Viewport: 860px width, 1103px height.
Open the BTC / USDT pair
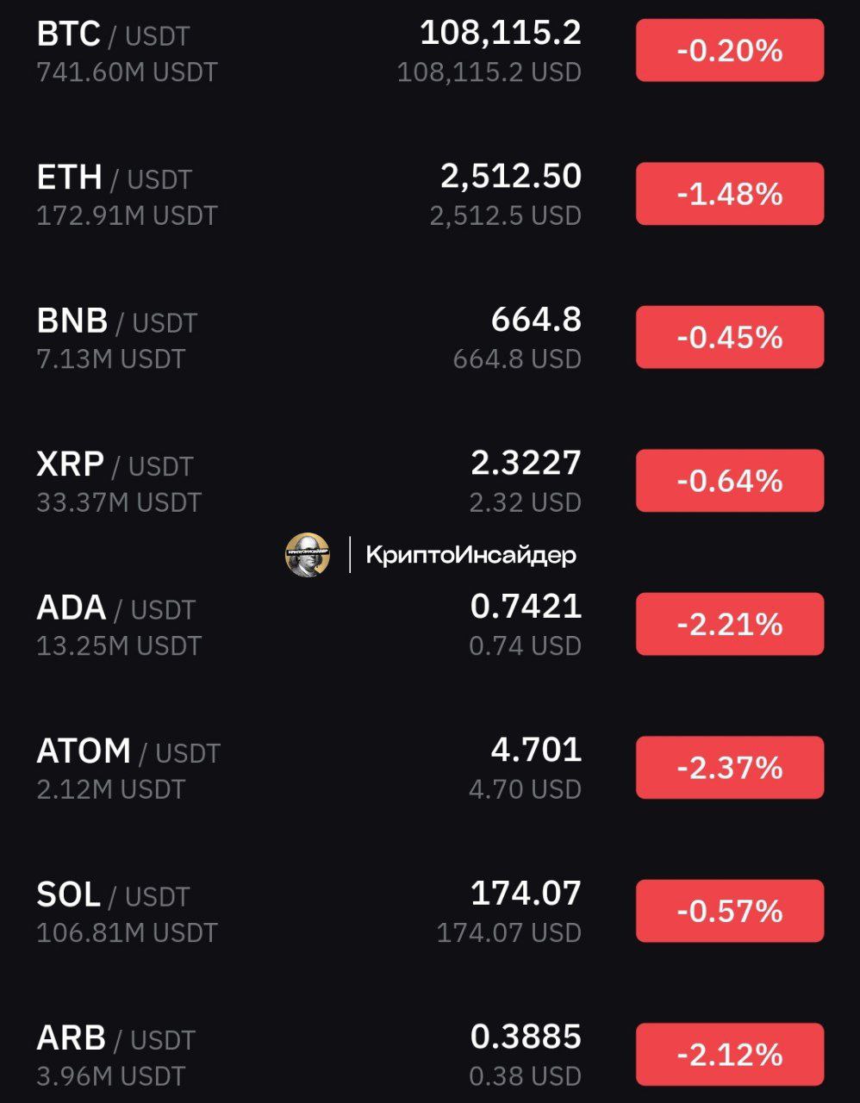point(430,52)
